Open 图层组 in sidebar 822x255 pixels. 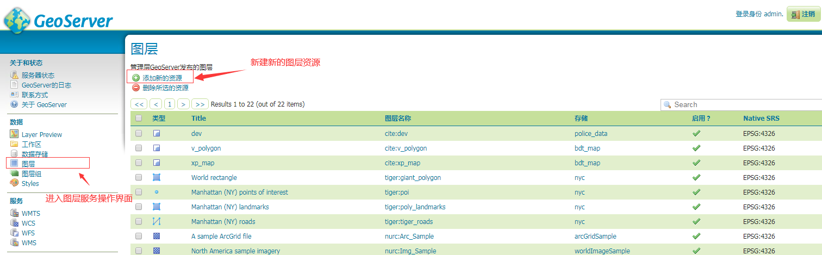click(32, 173)
